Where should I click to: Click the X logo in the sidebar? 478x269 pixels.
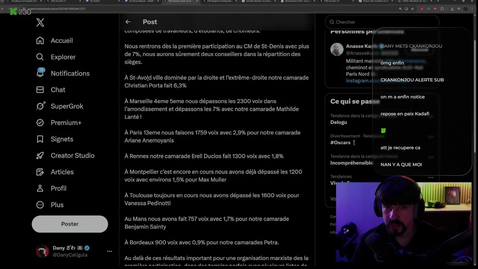click(40, 22)
